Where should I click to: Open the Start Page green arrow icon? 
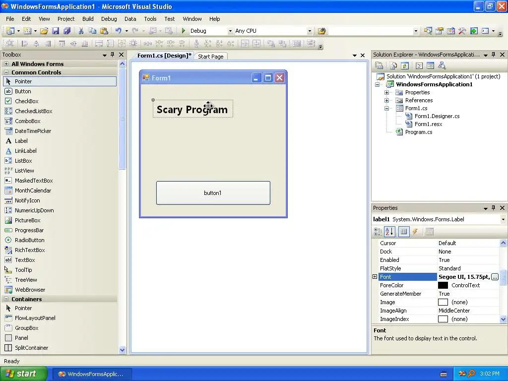(x=474, y=31)
